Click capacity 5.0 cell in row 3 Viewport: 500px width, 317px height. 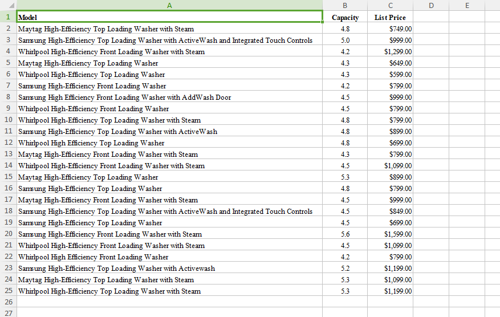click(345, 40)
